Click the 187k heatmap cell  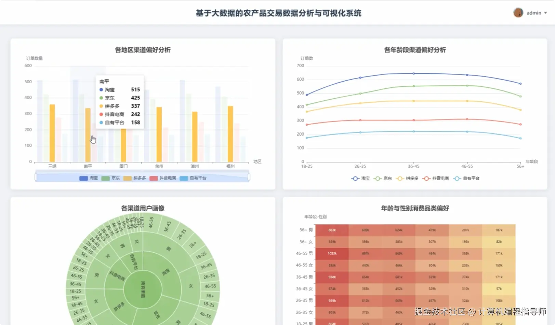click(x=499, y=230)
